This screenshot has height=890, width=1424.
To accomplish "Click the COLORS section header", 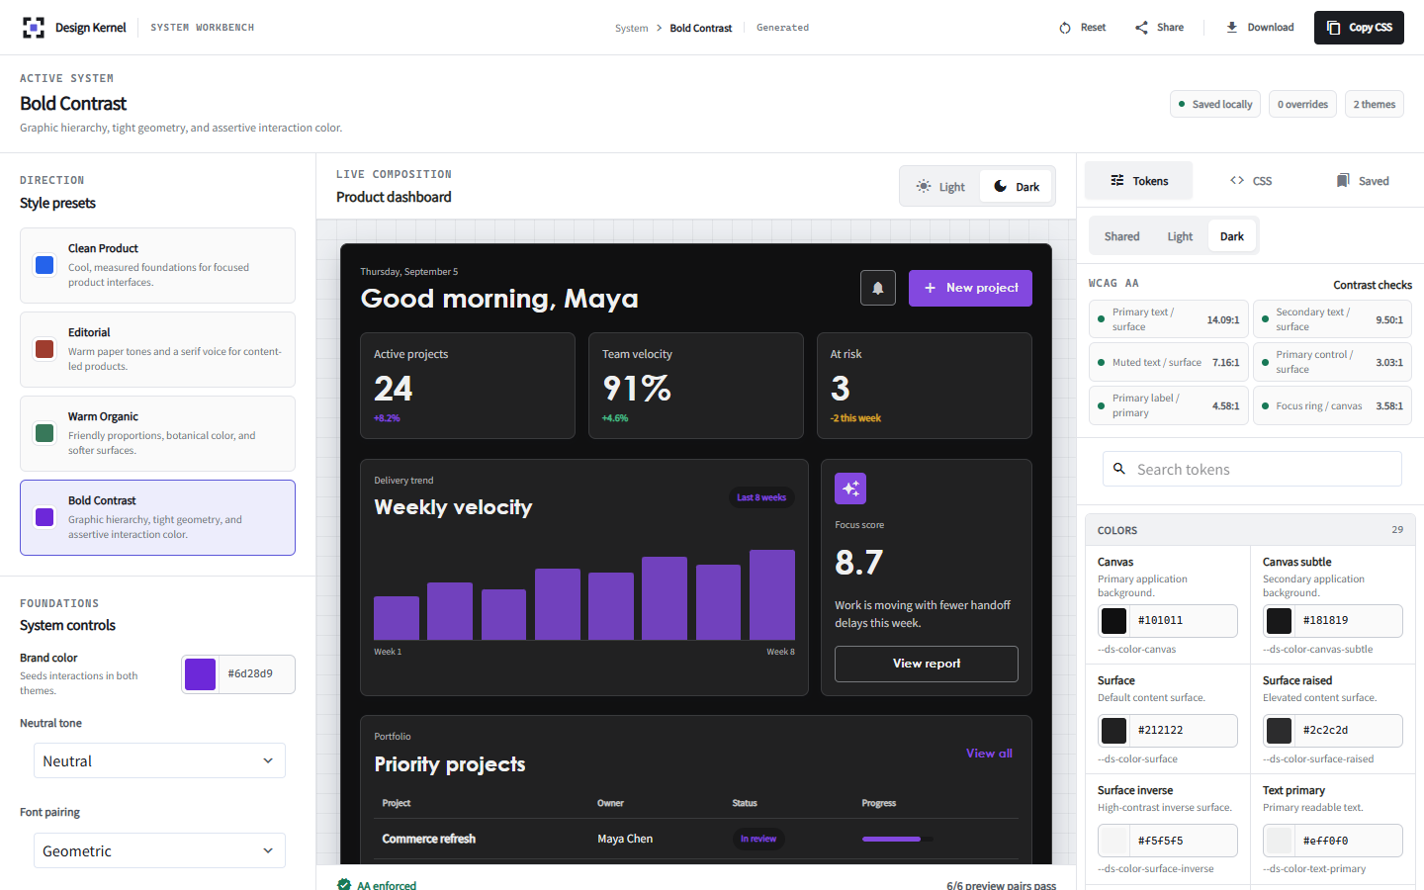I will [x=1250, y=530].
